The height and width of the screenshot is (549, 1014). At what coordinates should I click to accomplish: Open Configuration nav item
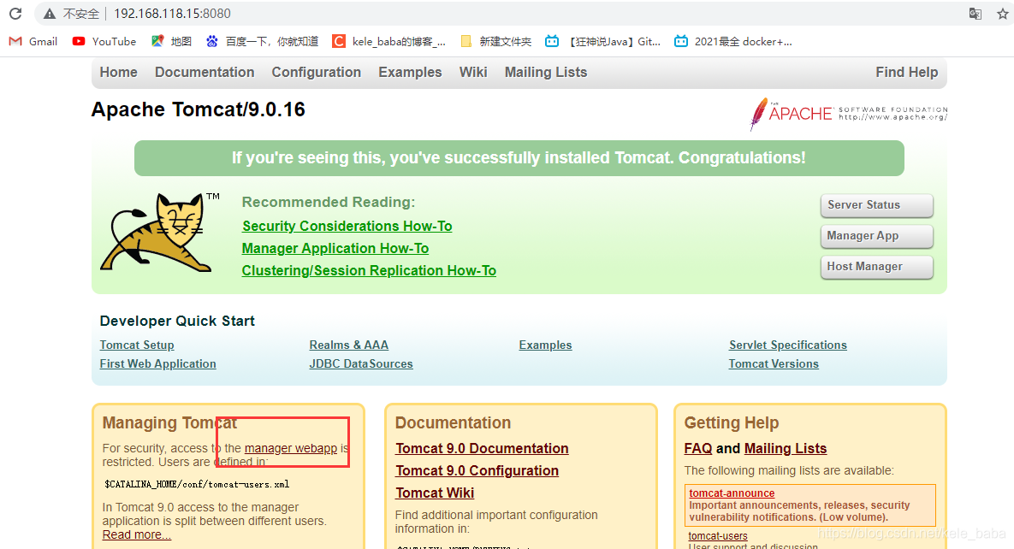pos(317,73)
